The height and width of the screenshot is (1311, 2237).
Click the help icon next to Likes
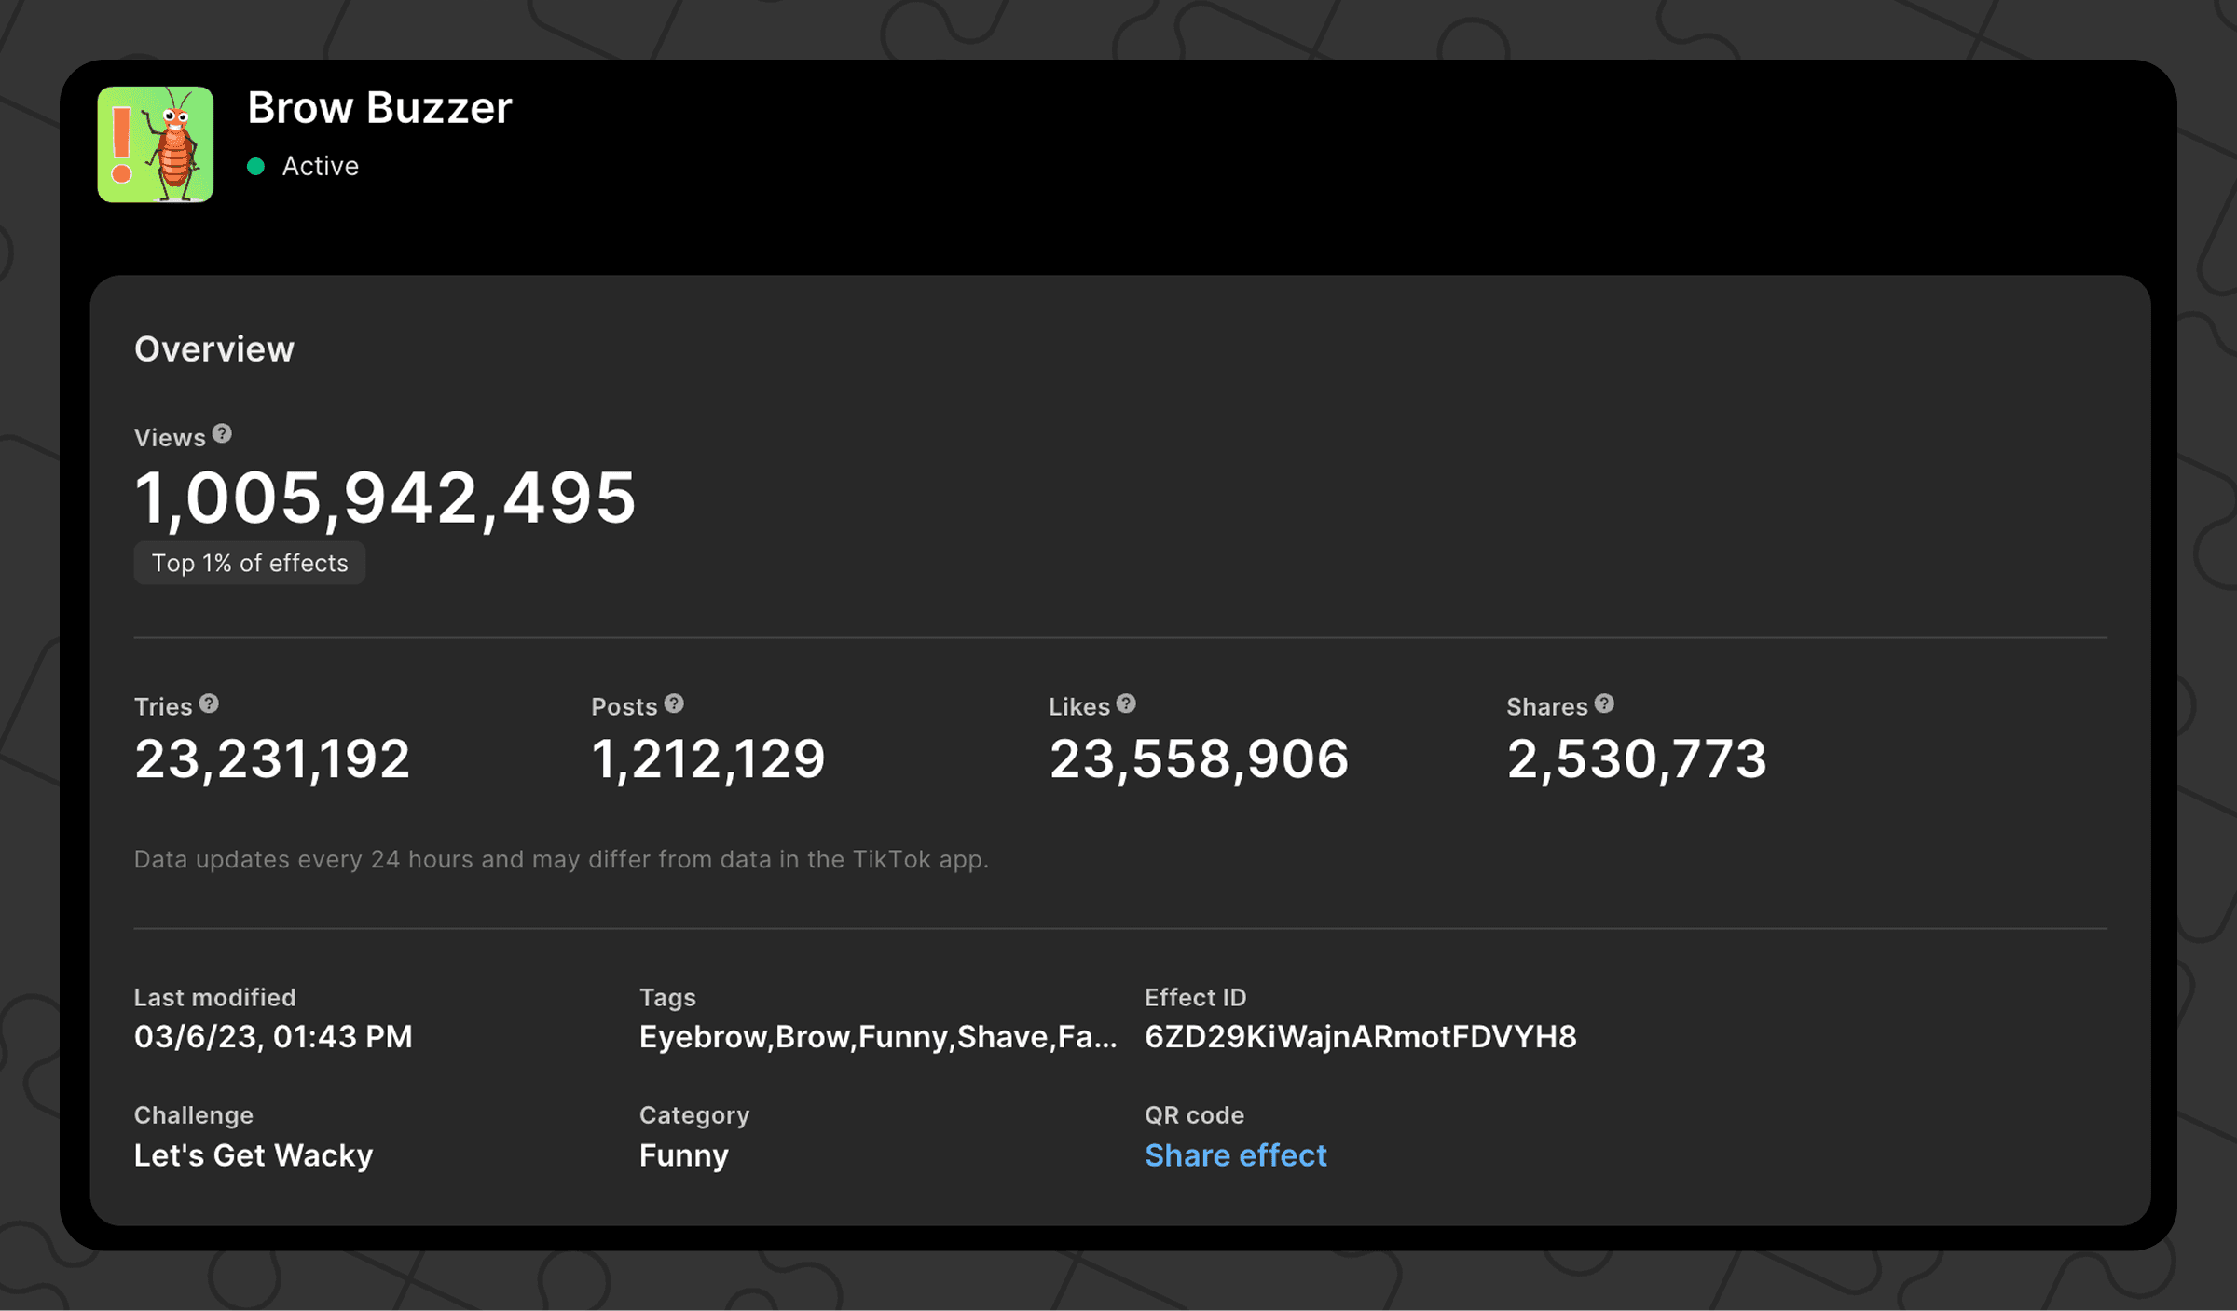click(1126, 704)
